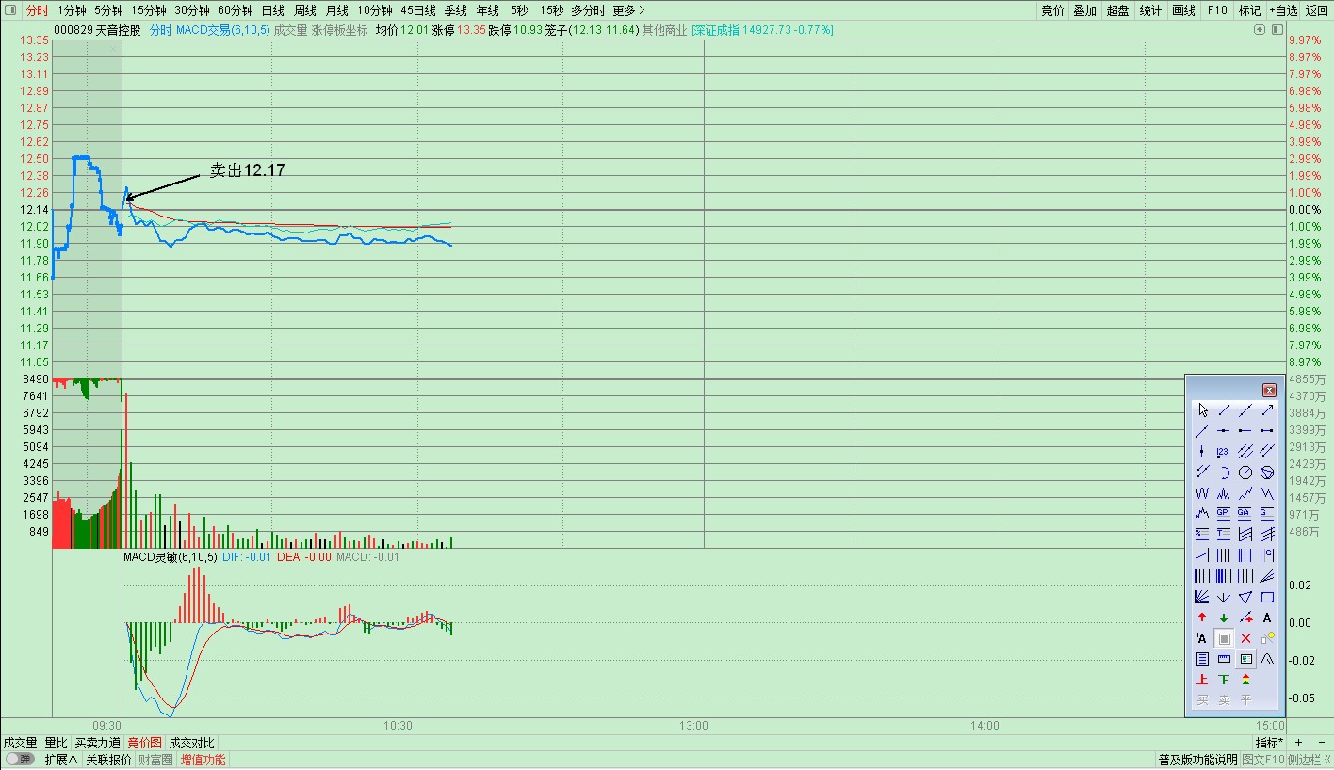Choose the 123 wave numbering tool
Image resolution: width=1334 pixels, height=770 pixels.
pos(1224,451)
